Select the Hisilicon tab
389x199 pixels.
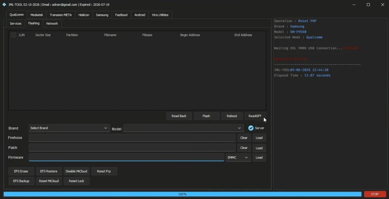84,15
